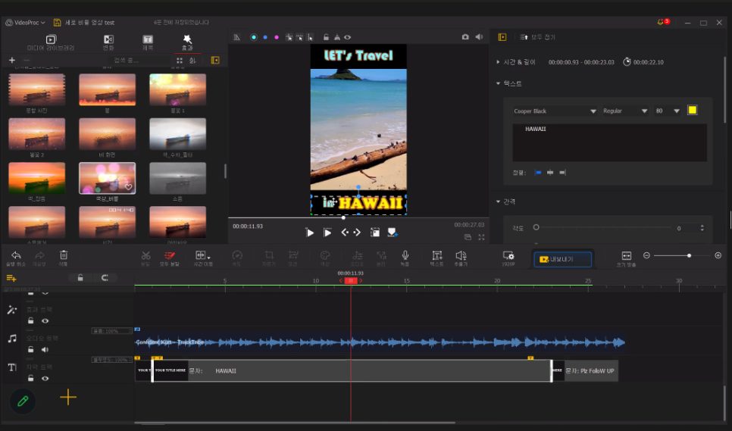Open the 1920P resolution settings
Viewport: 732px width, 431px height.
[508, 258]
